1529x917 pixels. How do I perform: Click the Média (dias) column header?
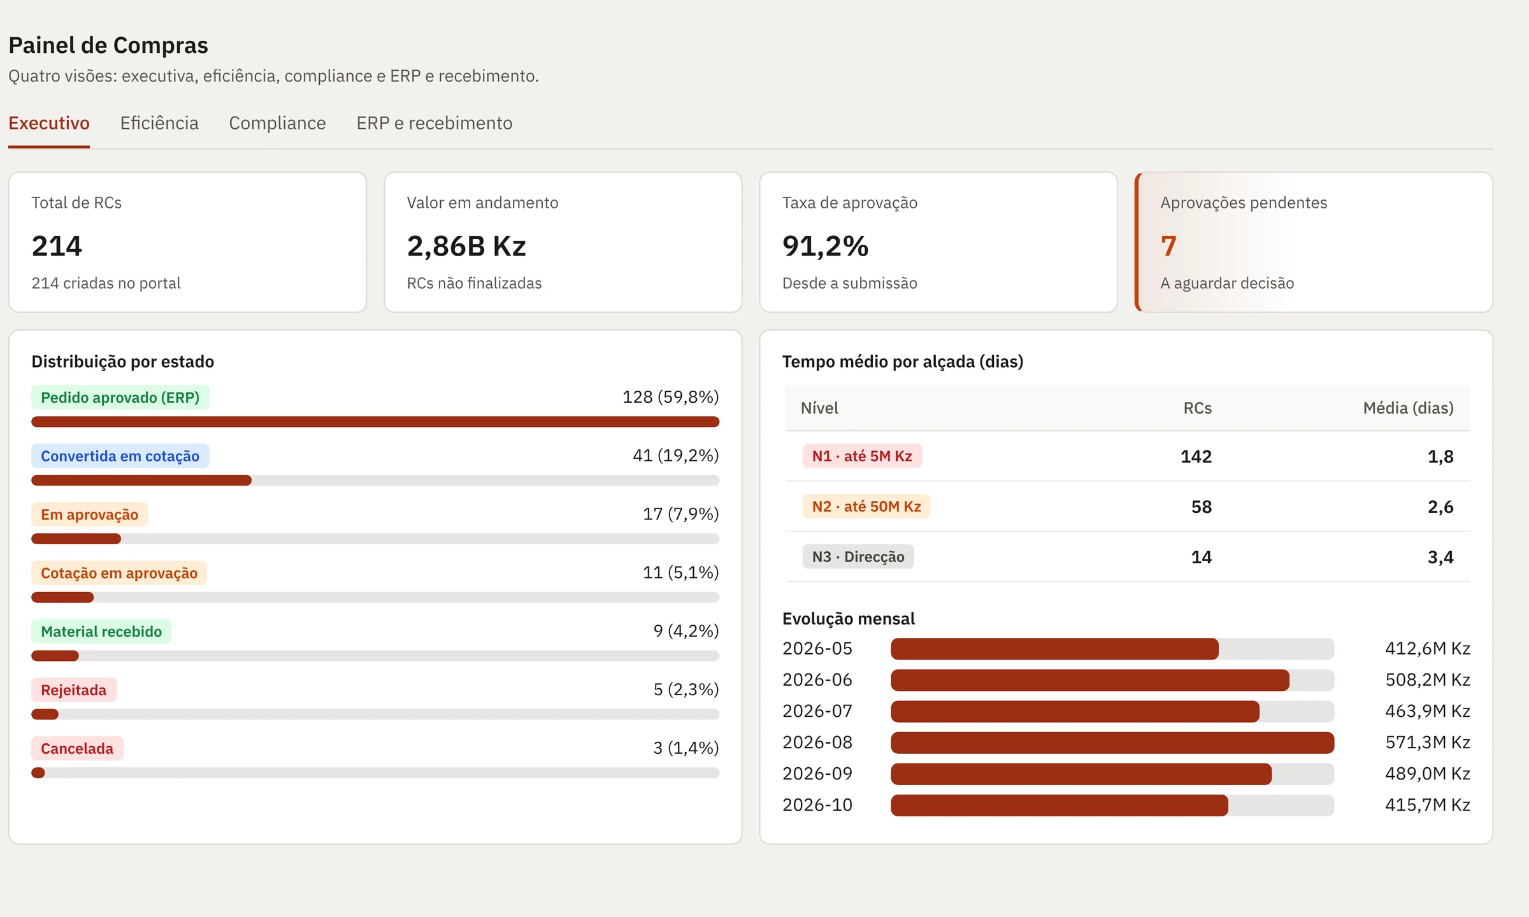tap(1409, 408)
